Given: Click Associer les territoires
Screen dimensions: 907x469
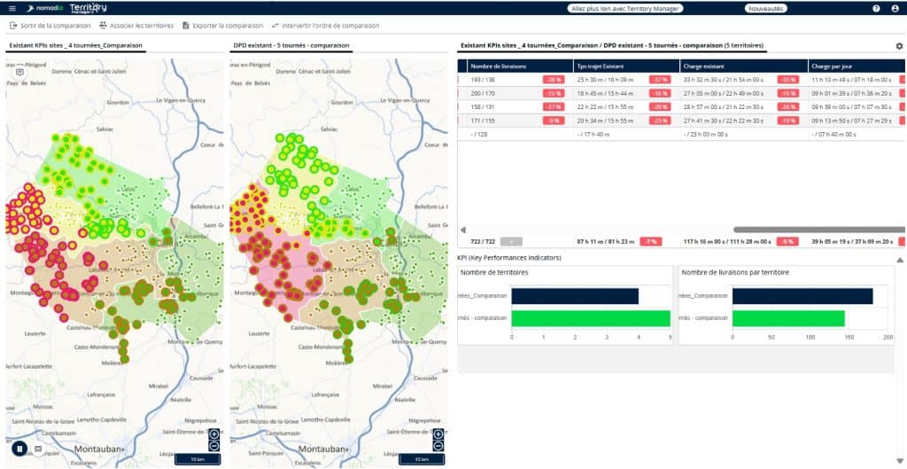Looking at the screenshot, I should 136,26.
